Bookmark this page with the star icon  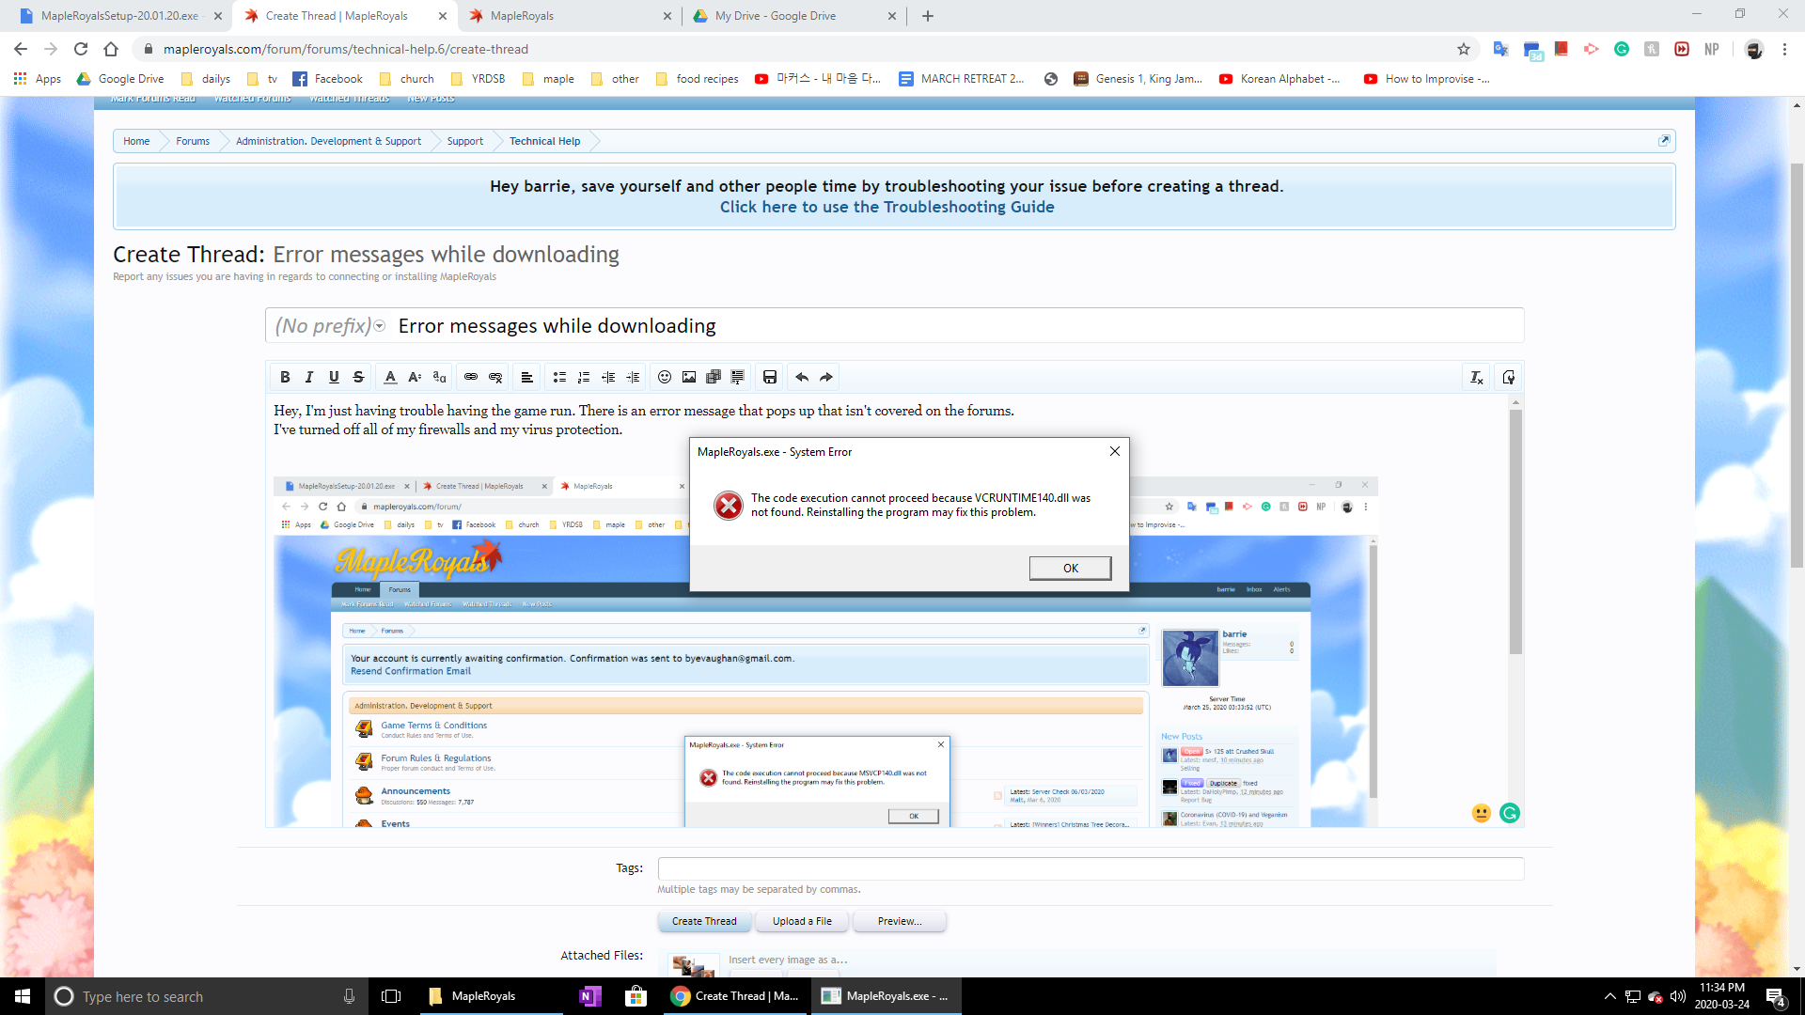[1464, 49]
